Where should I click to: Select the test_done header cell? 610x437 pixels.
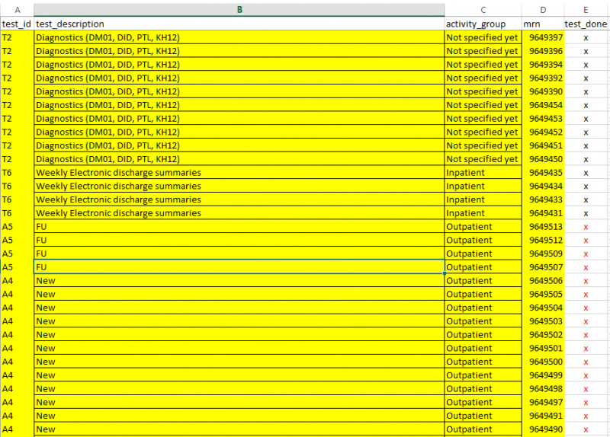(x=586, y=24)
